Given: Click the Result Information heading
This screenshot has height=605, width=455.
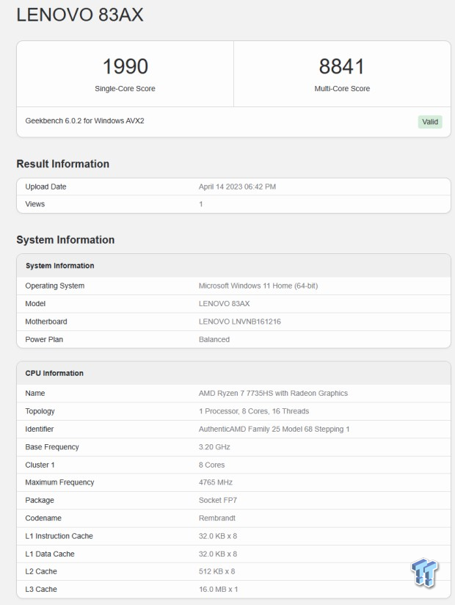Looking at the screenshot, I should point(63,164).
